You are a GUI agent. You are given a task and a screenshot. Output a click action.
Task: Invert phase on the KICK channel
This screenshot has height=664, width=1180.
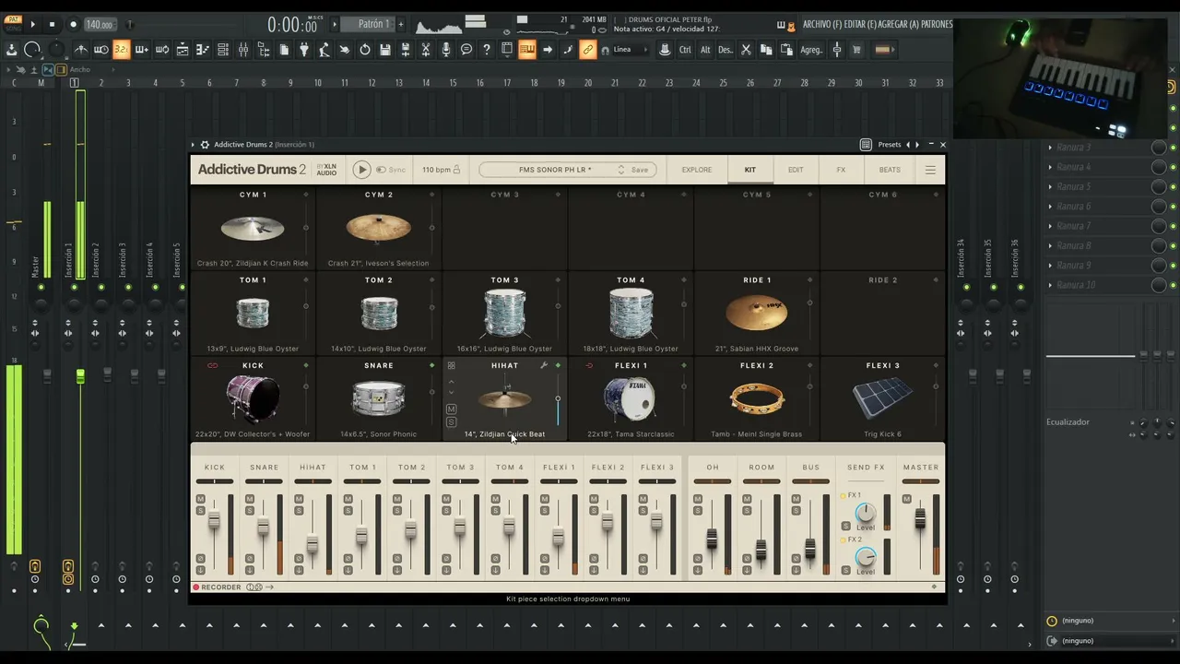[x=200, y=558]
